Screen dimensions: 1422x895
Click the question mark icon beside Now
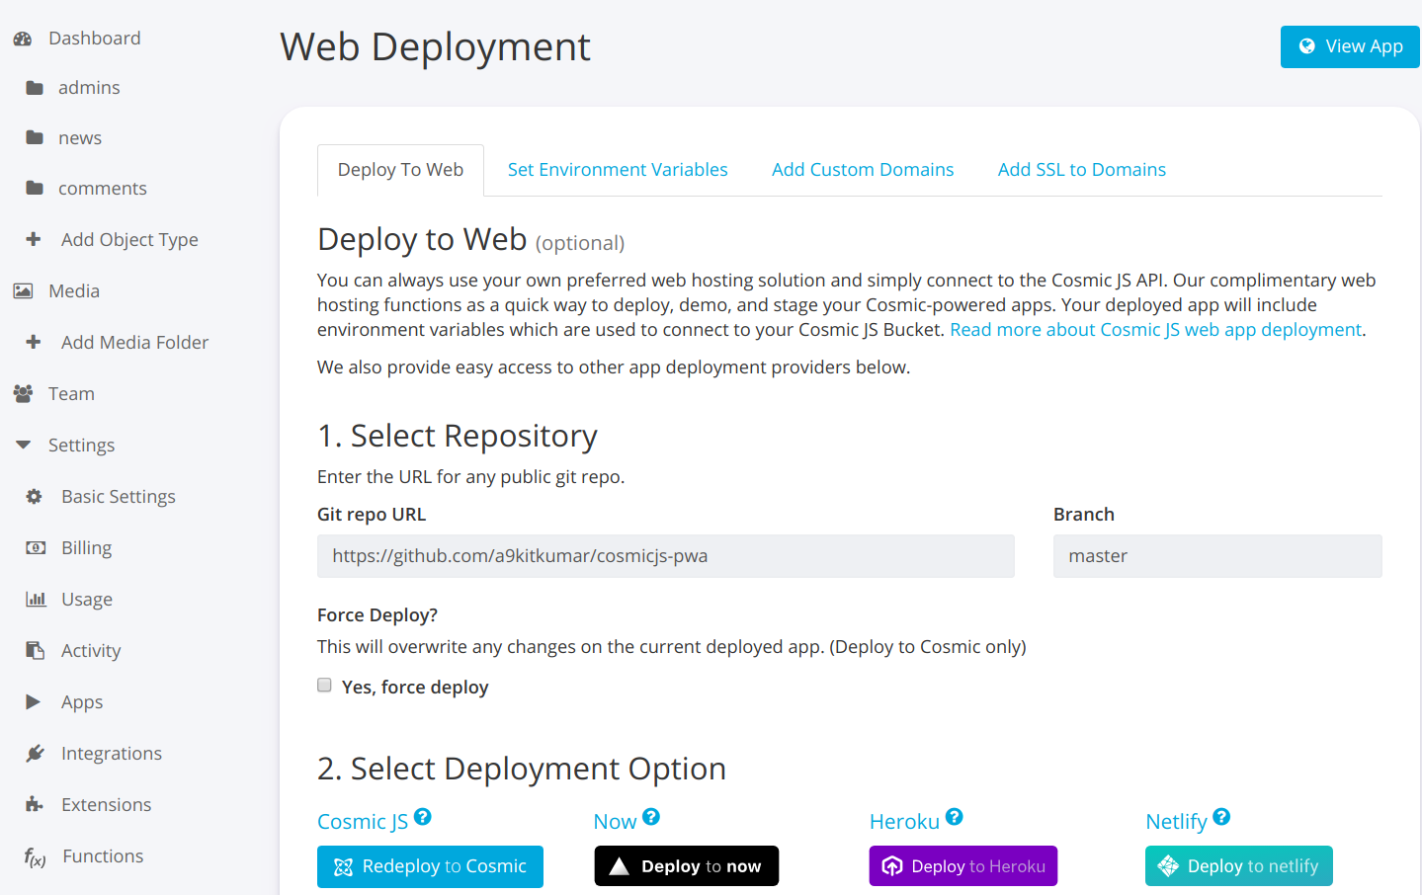650,817
